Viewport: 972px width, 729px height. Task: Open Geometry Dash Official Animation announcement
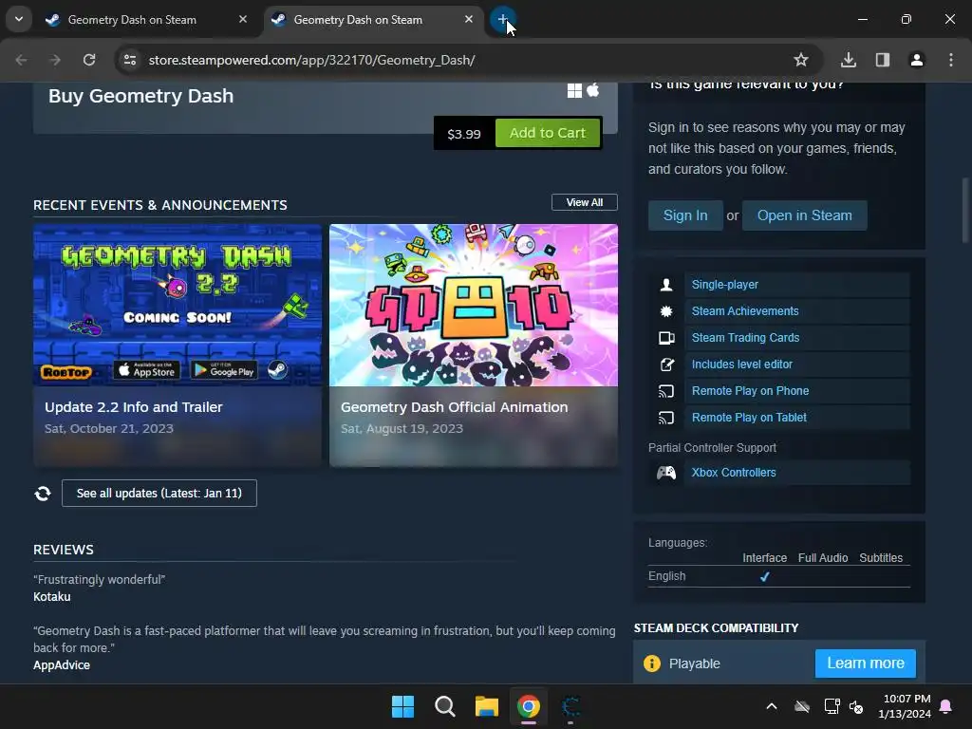[455, 407]
